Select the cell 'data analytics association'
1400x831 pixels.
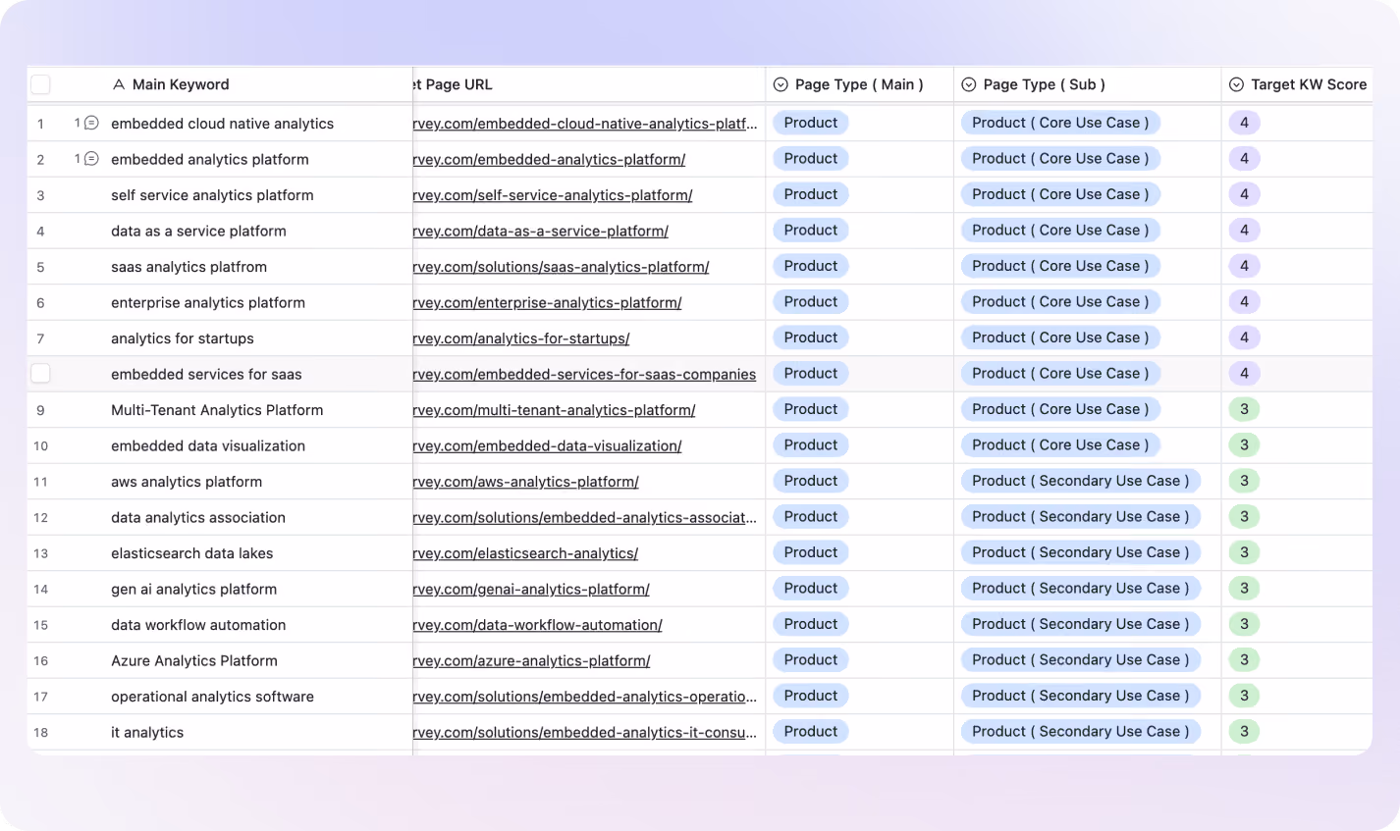[198, 517]
